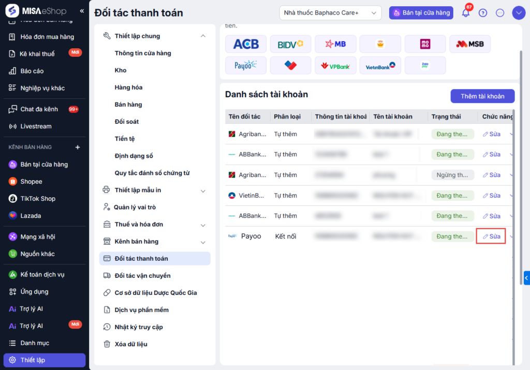The height and width of the screenshot is (370, 530).
Task: Click the Bán tại cửa hàng header button
Action: point(421,13)
